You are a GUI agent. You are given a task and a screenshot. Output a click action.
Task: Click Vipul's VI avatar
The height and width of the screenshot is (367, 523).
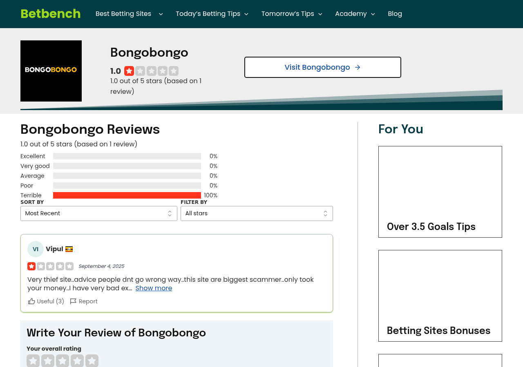click(36, 249)
